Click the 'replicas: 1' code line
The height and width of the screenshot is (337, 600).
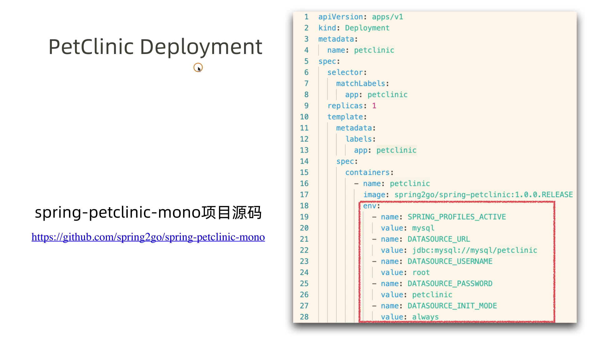tap(352, 106)
